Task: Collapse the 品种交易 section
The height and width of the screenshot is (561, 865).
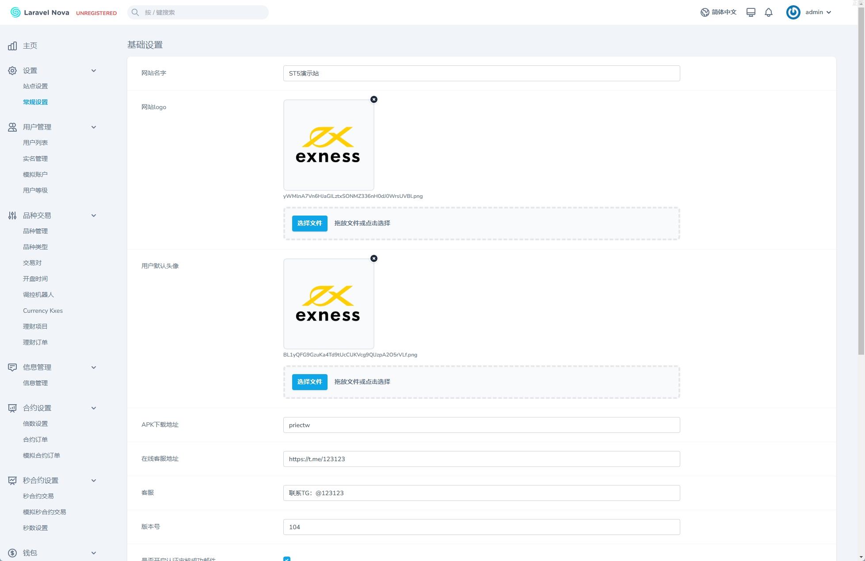Action: click(x=94, y=216)
